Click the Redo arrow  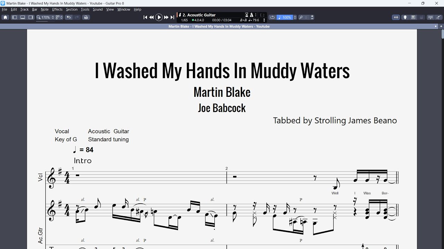[x=77, y=17]
